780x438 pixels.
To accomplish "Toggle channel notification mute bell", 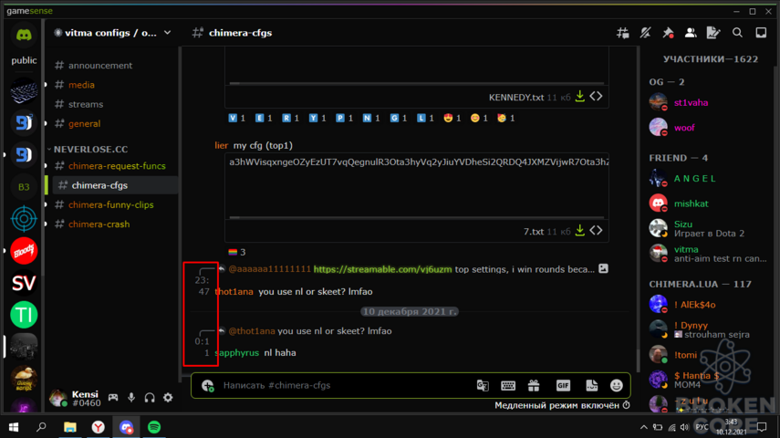I will tap(645, 33).
